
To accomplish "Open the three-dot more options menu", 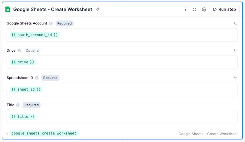I will click(x=186, y=10).
